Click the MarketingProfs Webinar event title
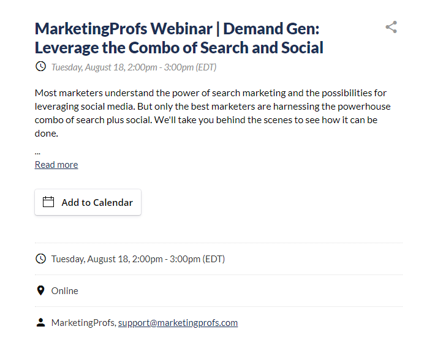This screenshot has height=348, width=435. (x=179, y=38)
